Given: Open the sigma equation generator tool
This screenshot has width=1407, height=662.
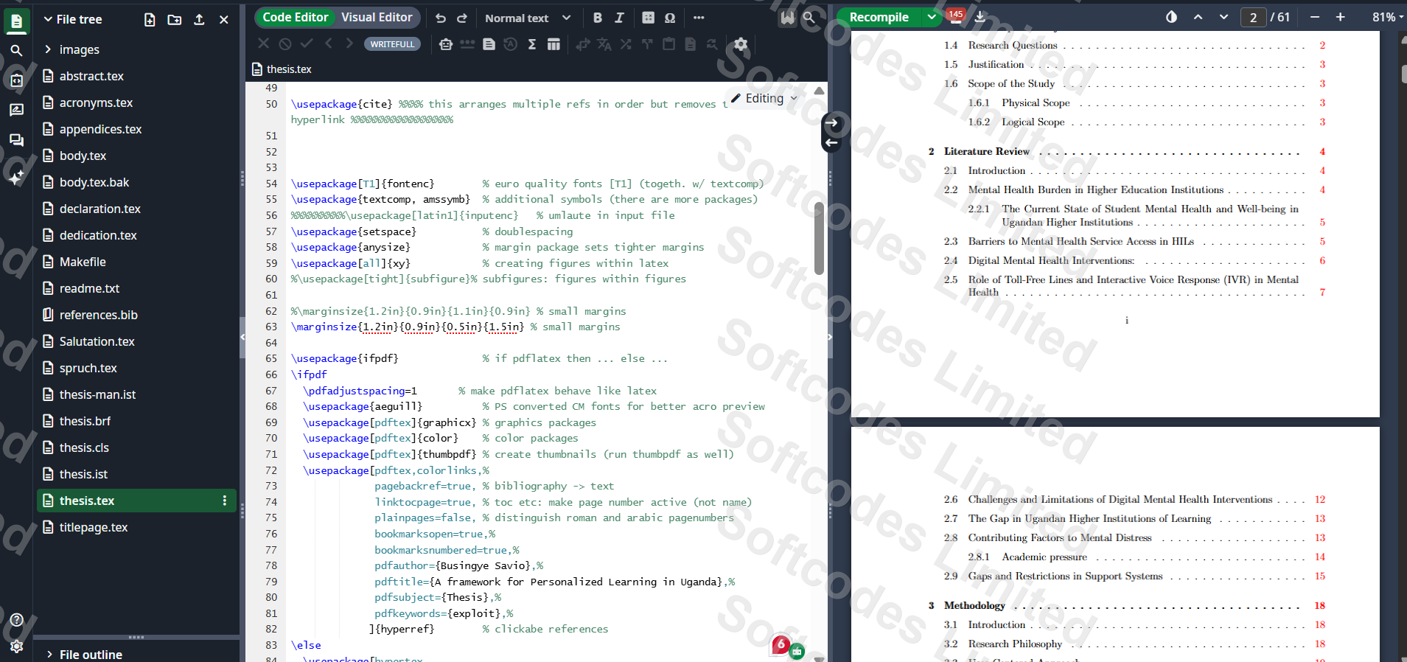Looking at the screenshot, I should (x=532, y=44).
